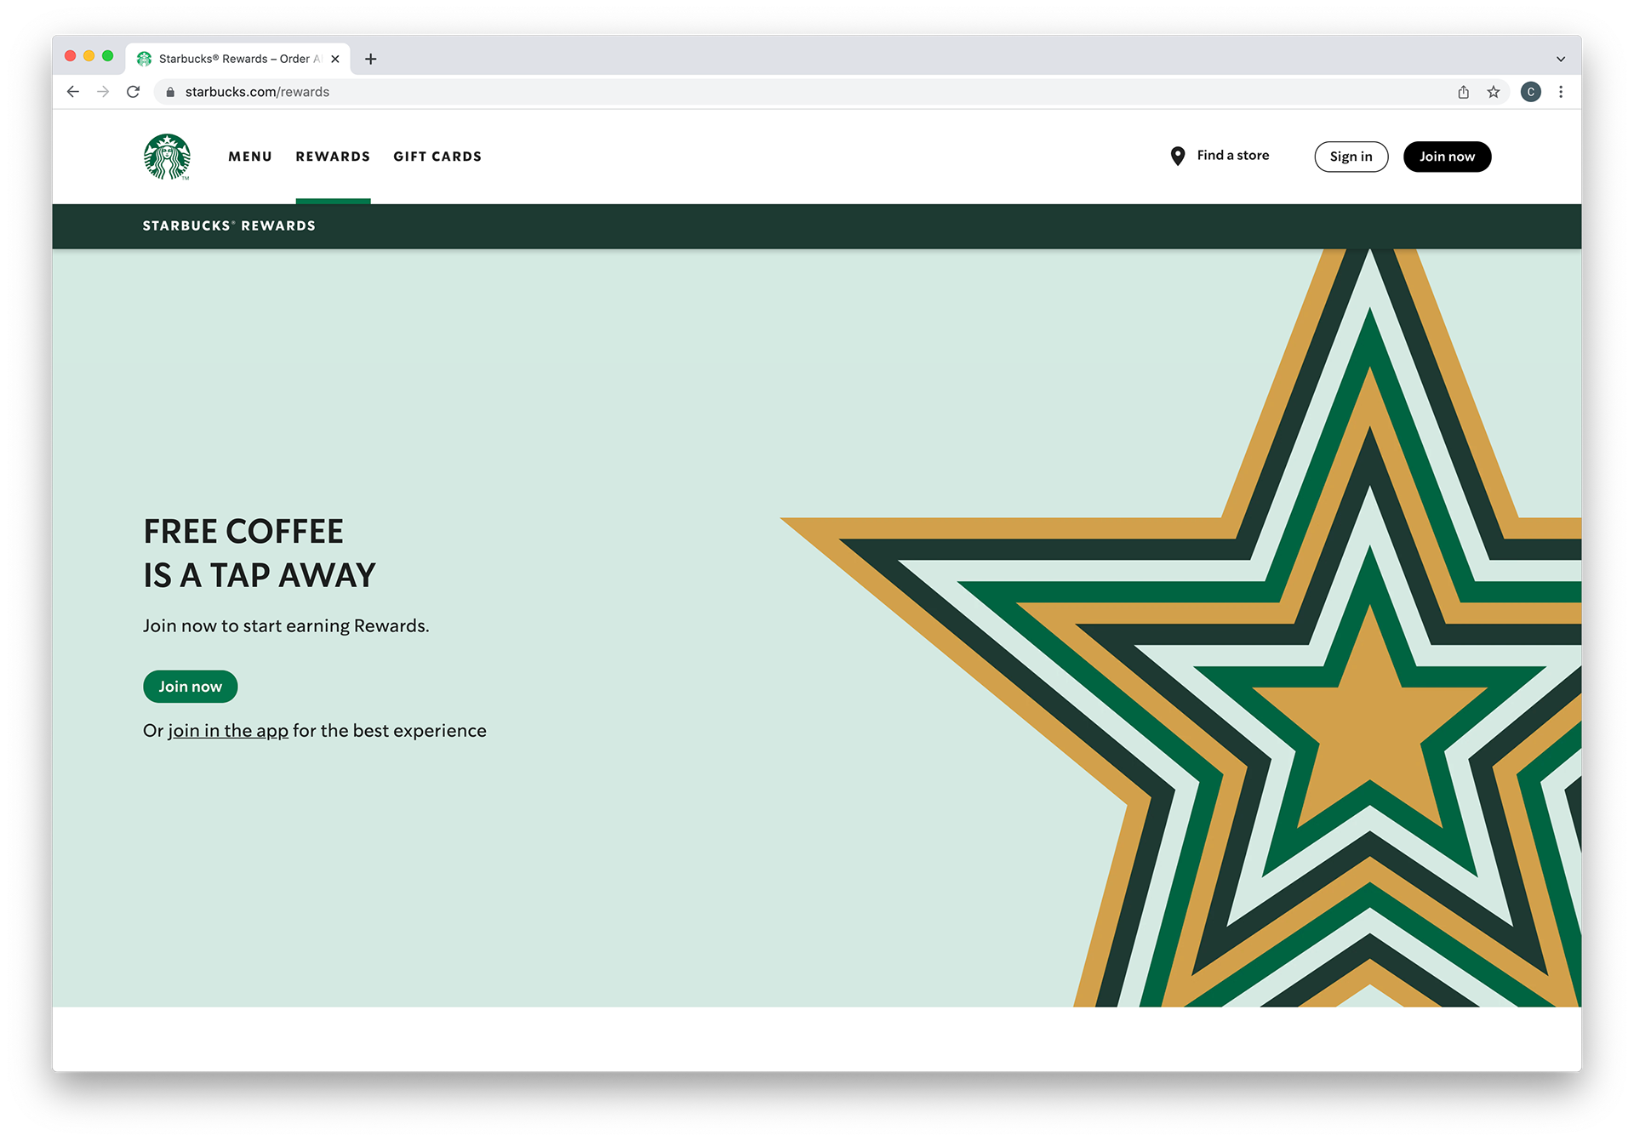Open a new tab with plus button
Screen dimensions: 1634x1141
coord(371,59)
